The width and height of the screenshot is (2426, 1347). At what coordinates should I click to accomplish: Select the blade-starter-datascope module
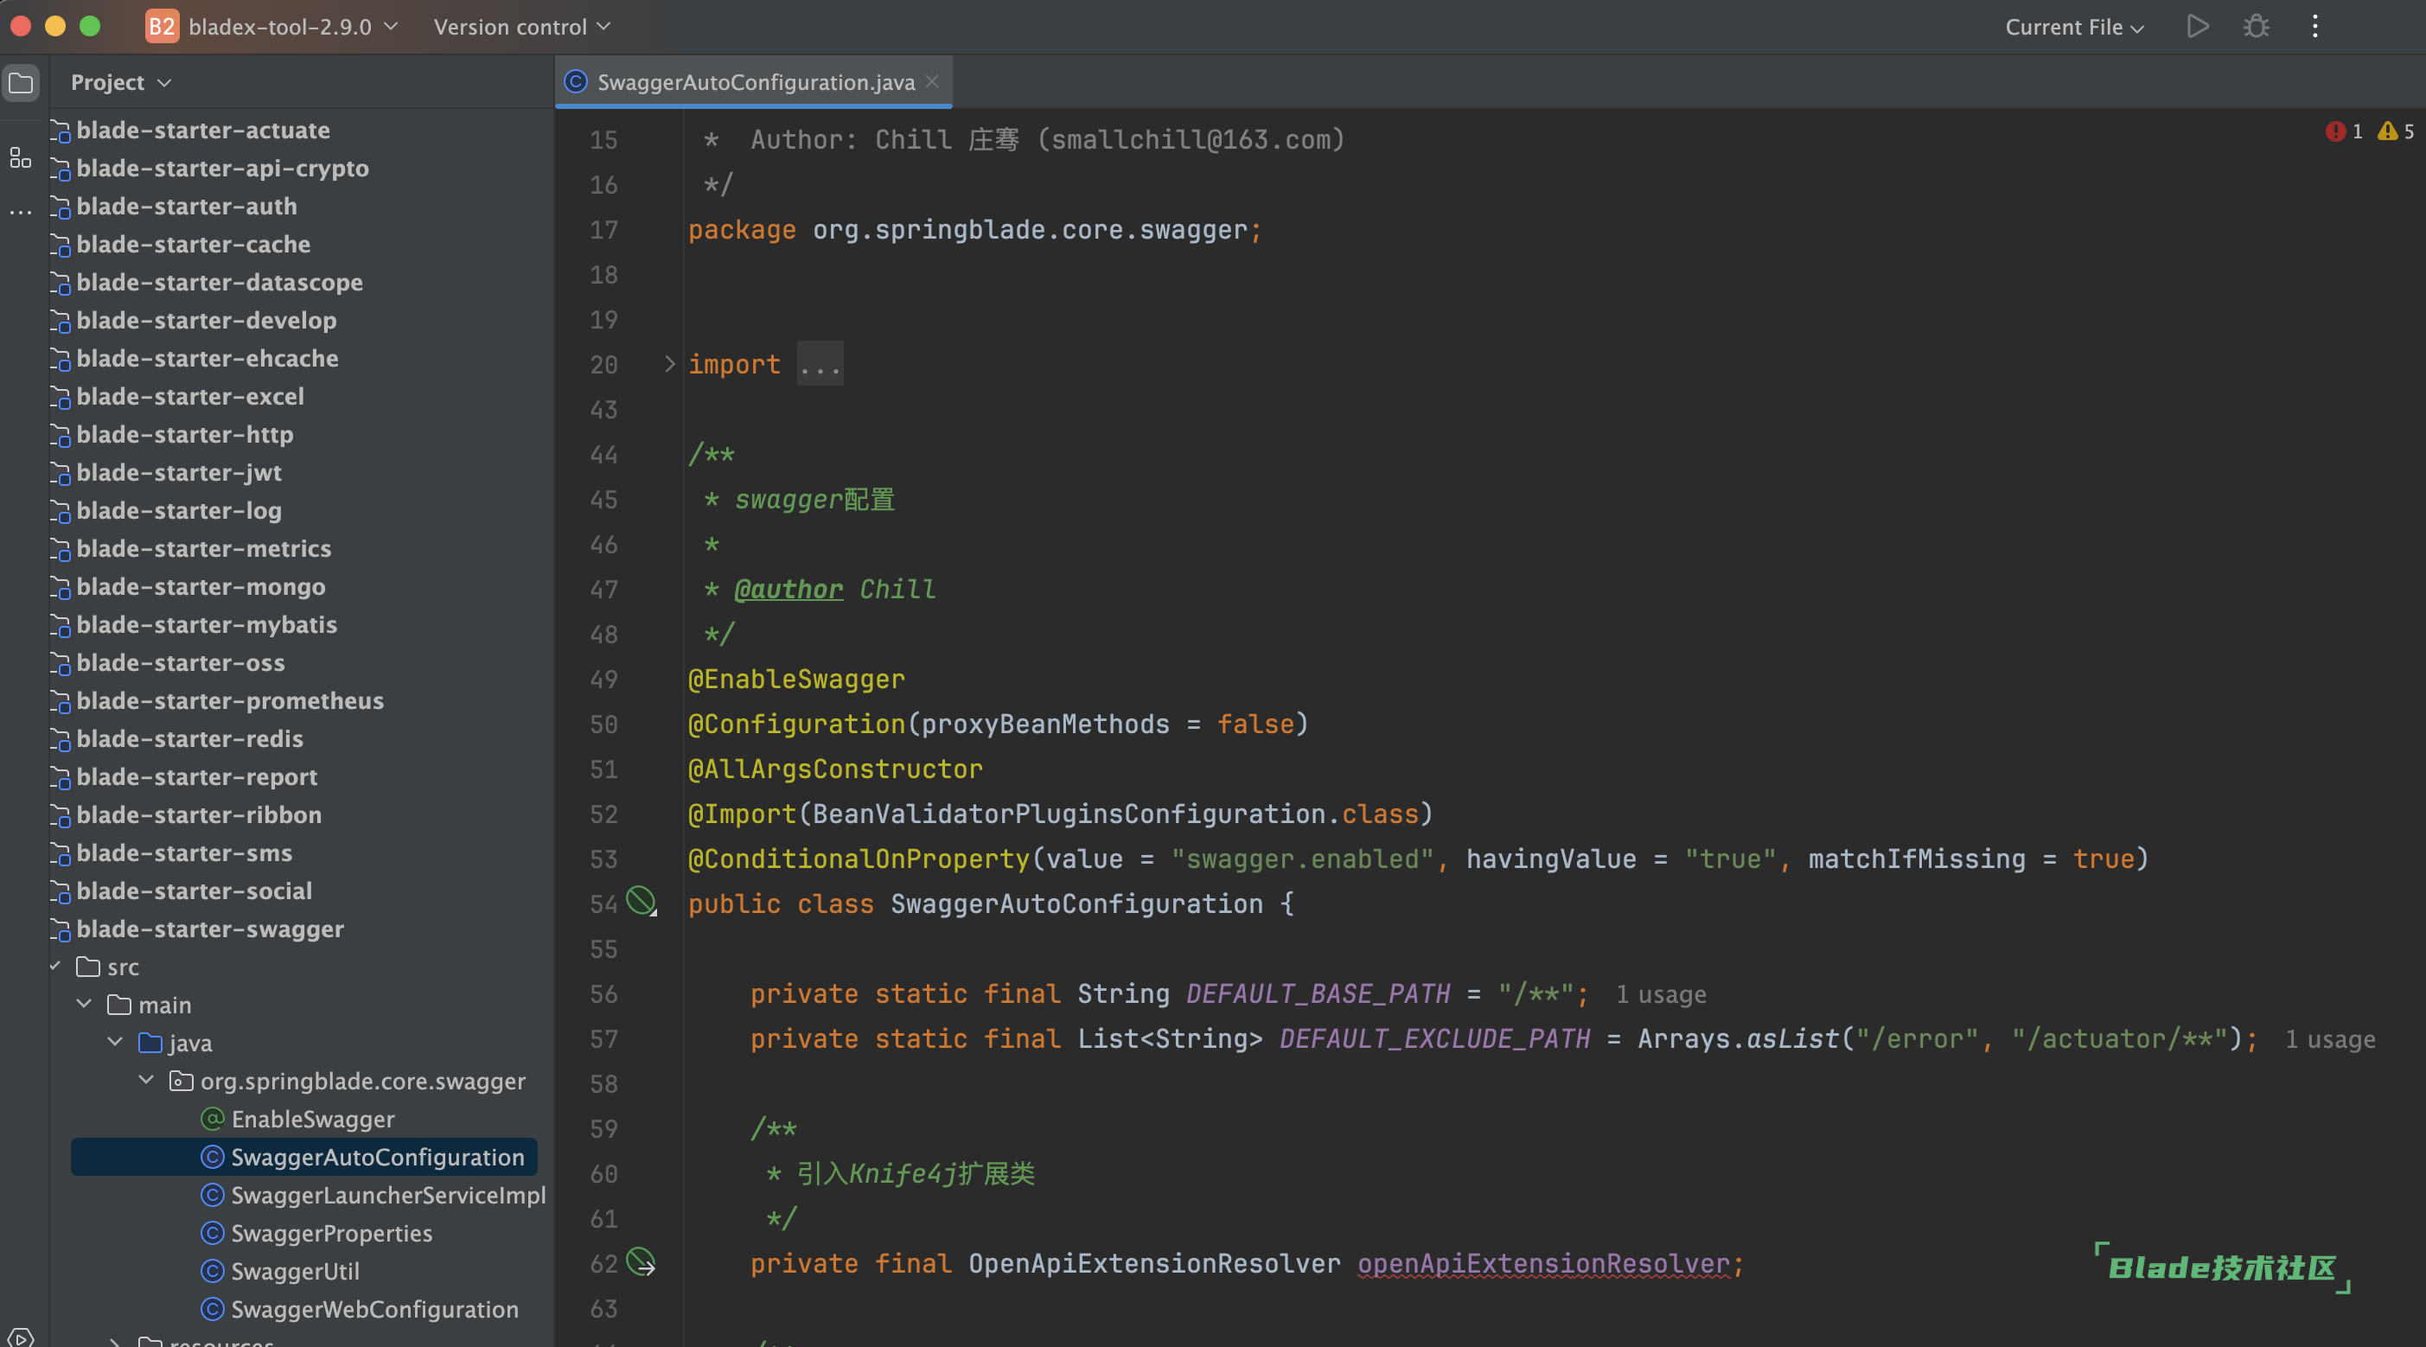(220, 282)
